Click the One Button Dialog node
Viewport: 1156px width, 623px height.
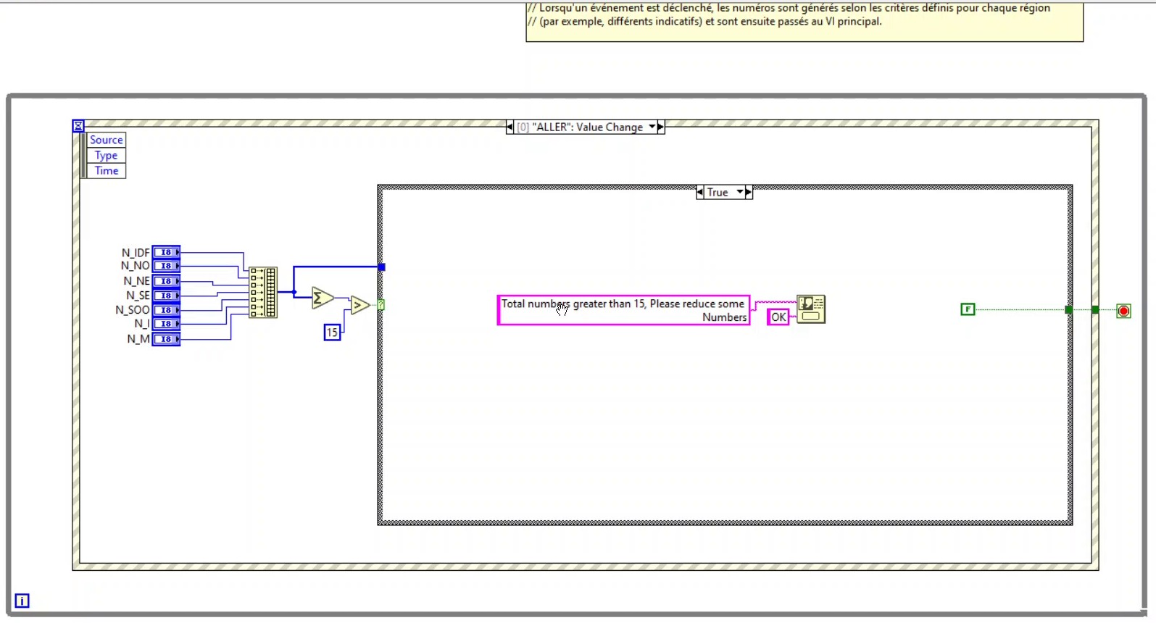pos(811,309)
